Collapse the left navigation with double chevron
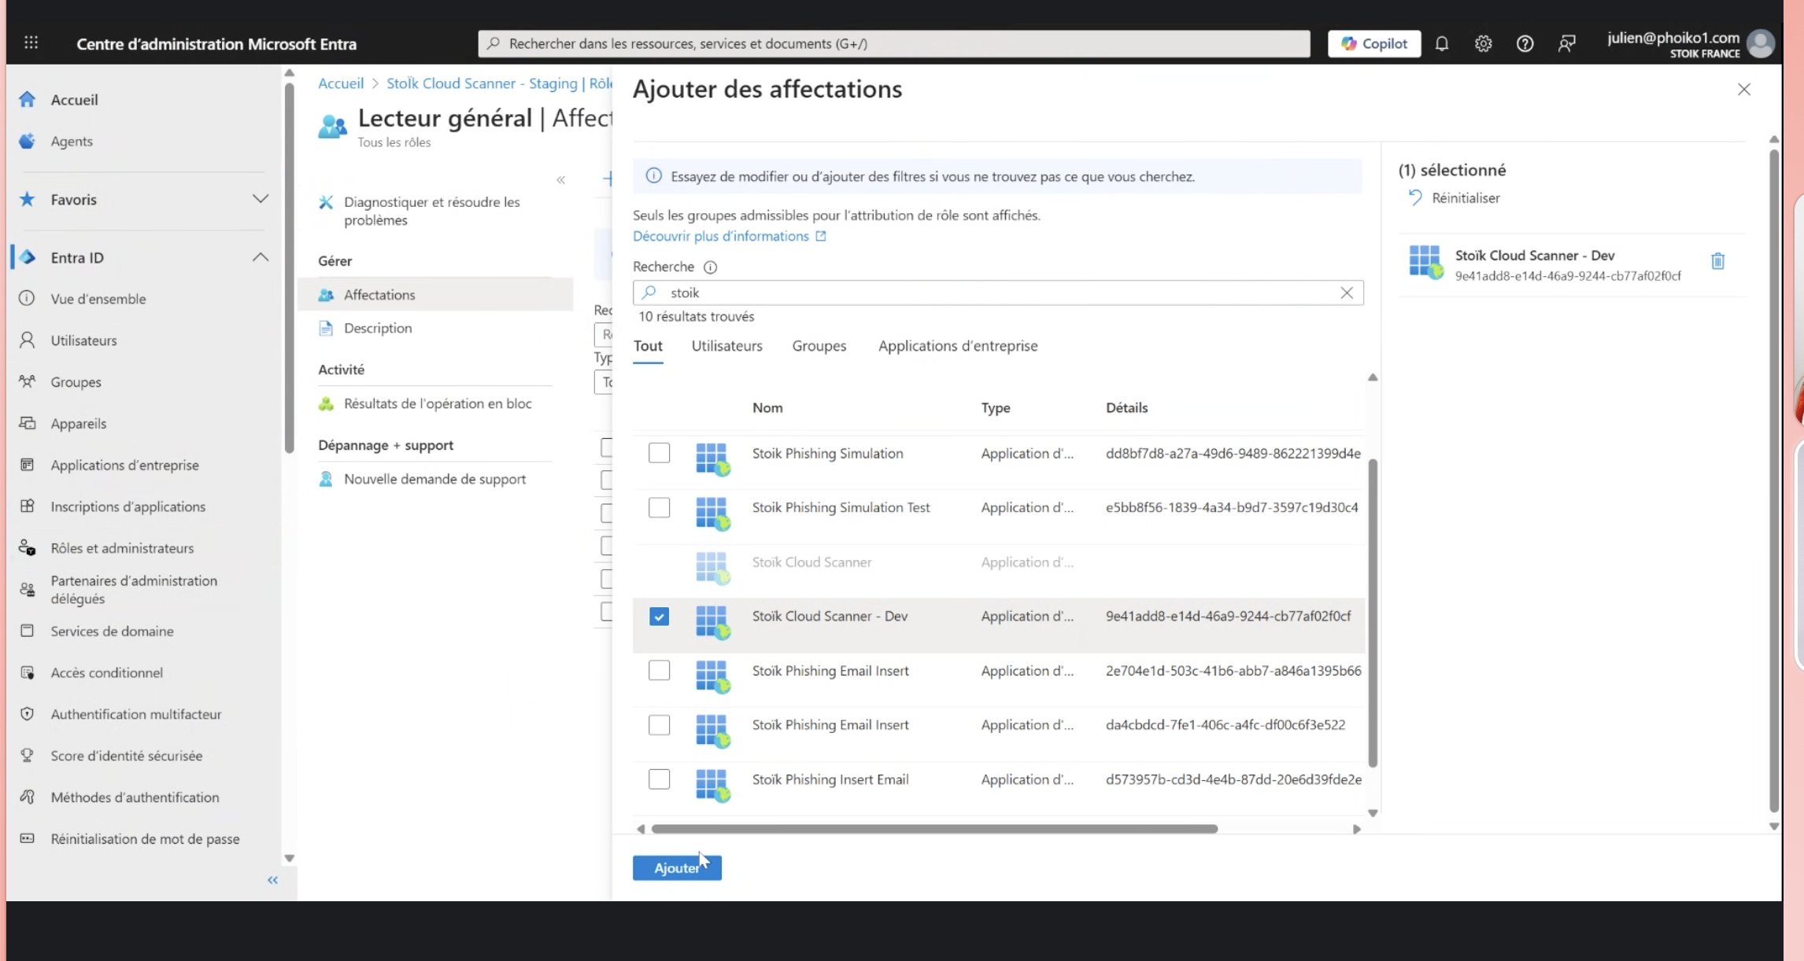1804x961 pixels. coord(272,880)
